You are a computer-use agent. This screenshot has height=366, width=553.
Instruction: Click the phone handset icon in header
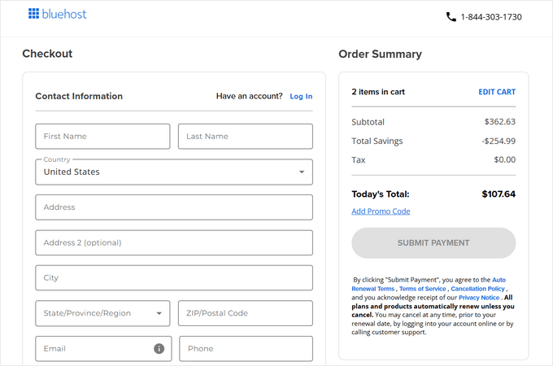pos(451,16)
